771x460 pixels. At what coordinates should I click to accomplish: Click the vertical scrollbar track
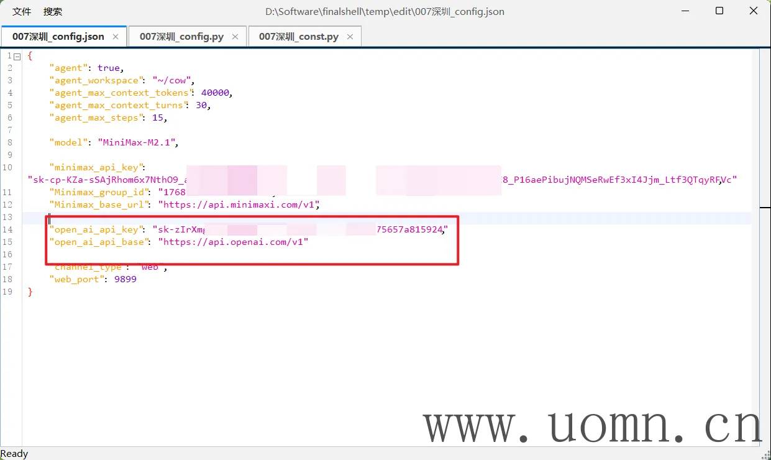765,311
